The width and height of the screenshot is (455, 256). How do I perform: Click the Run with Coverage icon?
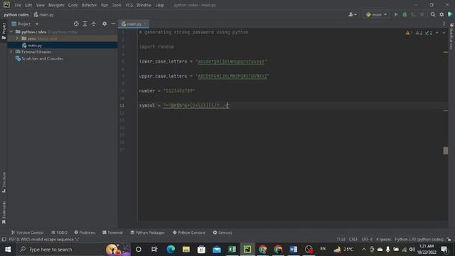click(x=413, y=14)
